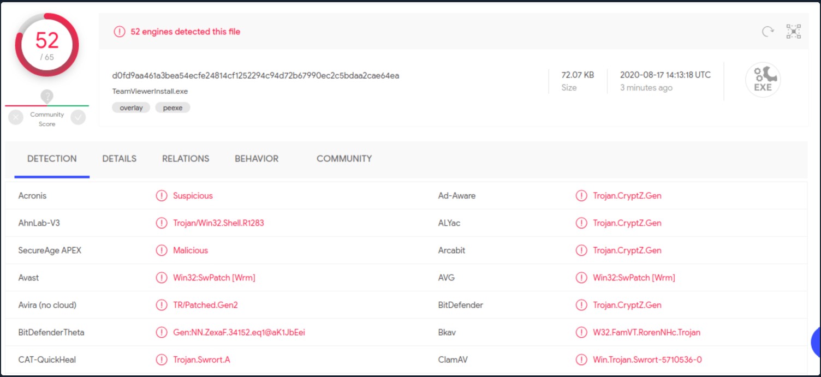Click the 72.07 KB size value
The image size is (821, 377).
[578, 75]
